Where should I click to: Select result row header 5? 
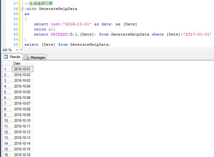tap(7, 92)
